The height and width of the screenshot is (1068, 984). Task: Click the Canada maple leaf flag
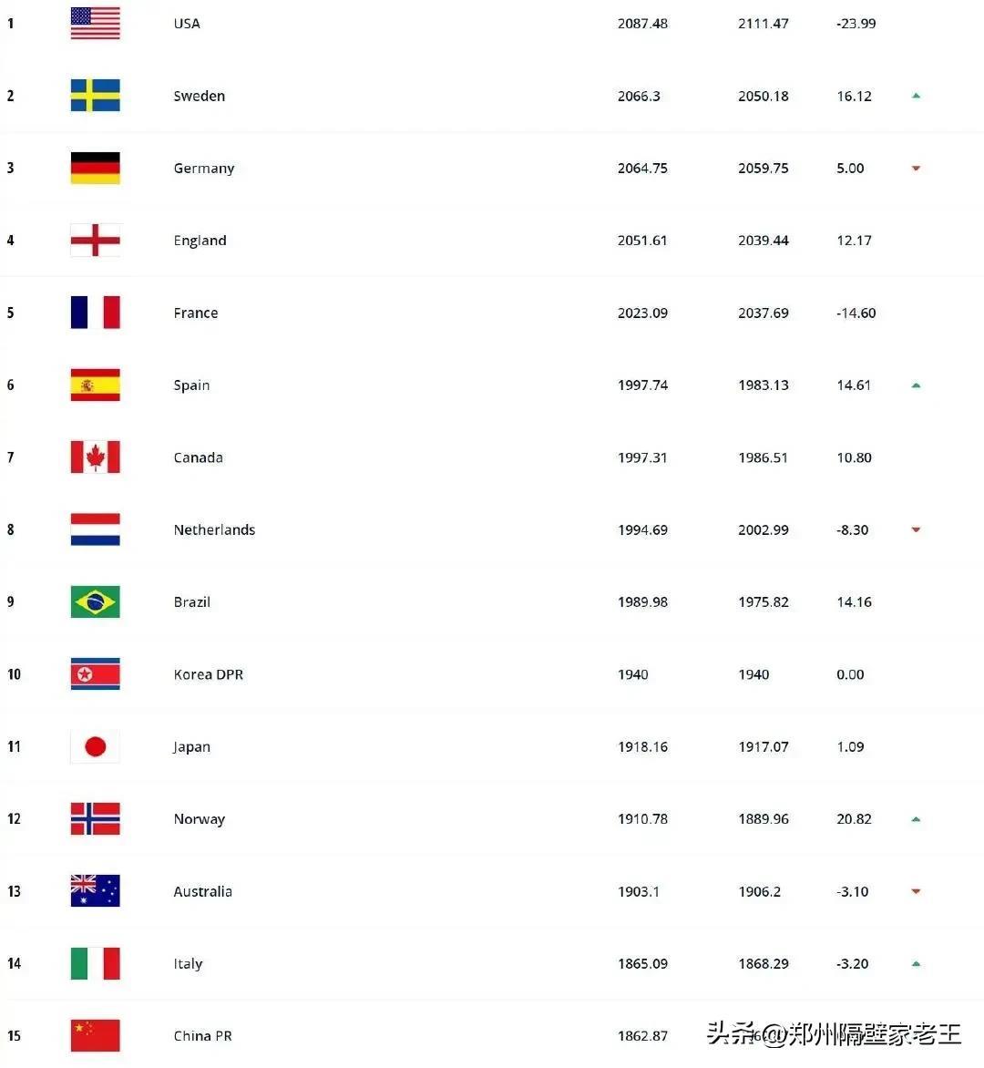click(x=95, y=457)
